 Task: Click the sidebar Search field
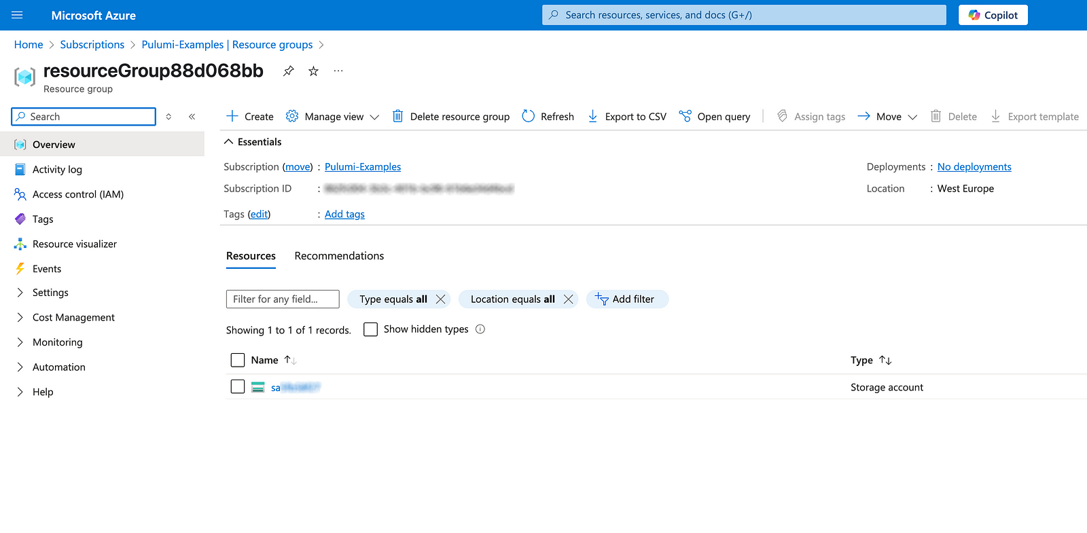(x=84, y=117)
